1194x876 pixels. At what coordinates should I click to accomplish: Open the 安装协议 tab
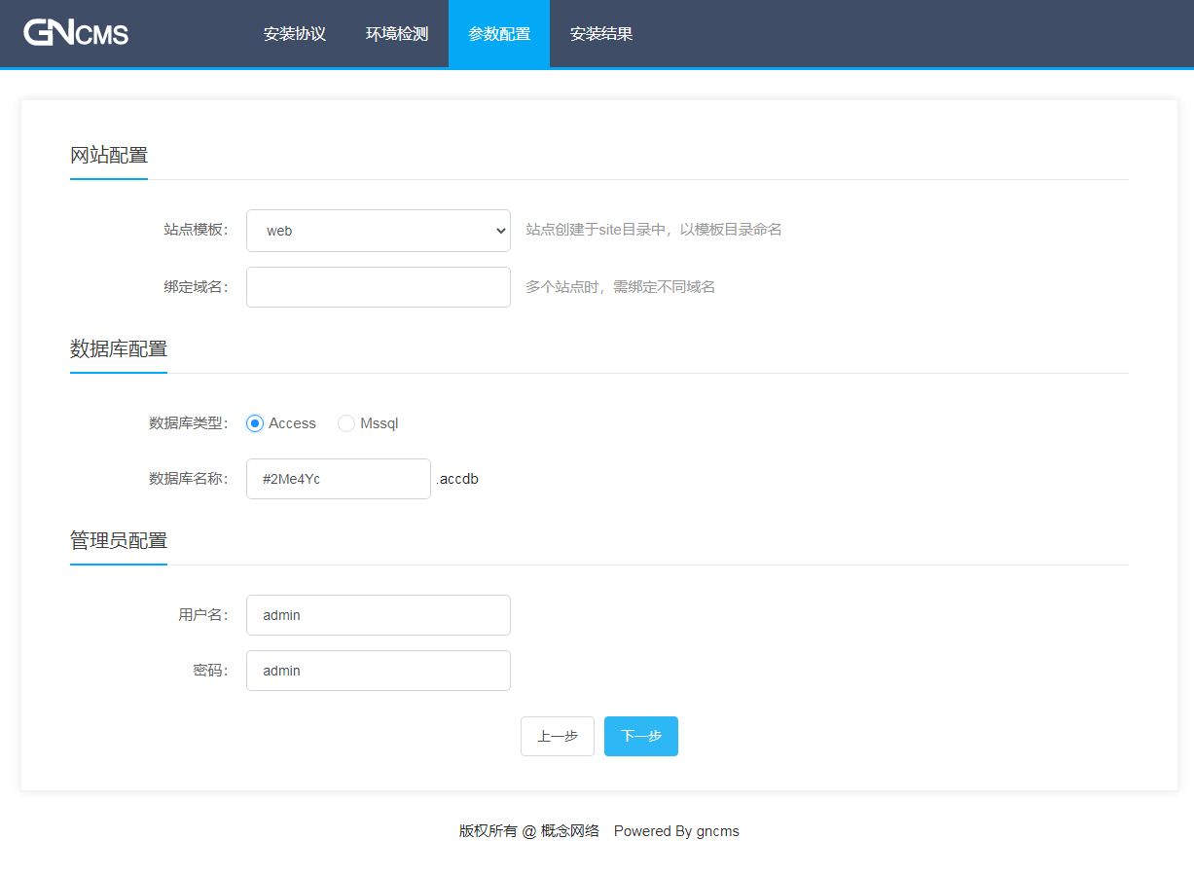[x=295, y=34]
